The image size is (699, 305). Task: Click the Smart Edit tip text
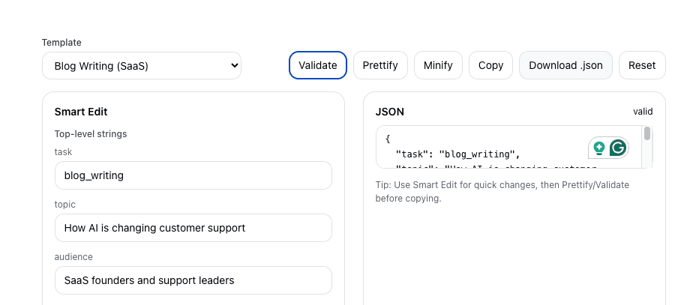pyautogui.click(x=502, y=191)
